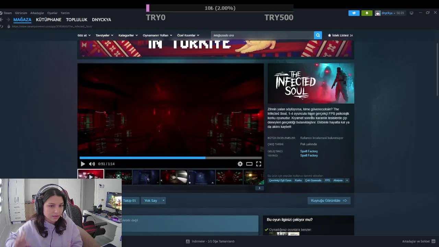Viewport: 439px width, 247px height.
Task: Click the Çok Oyunculu tag
Action: (x=313, y=180)
